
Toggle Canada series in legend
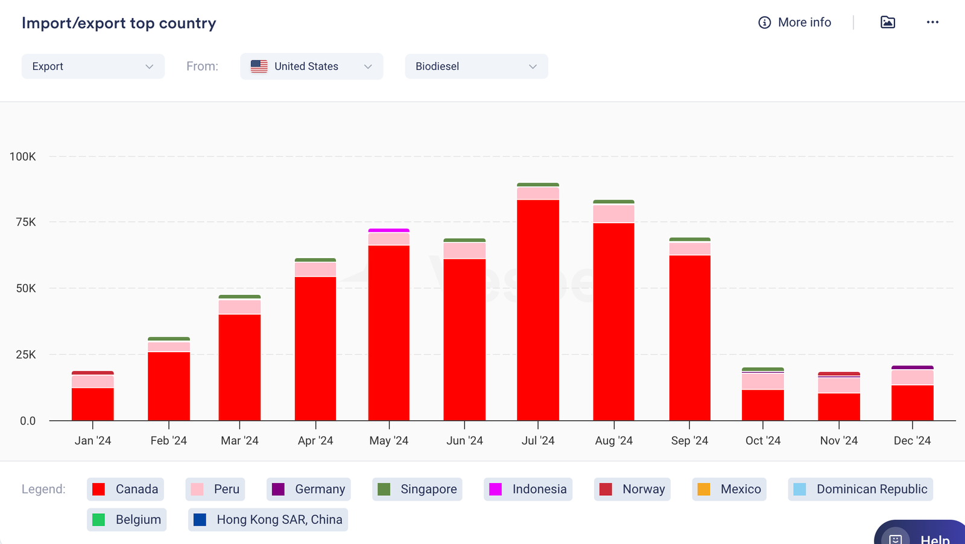[125, 489]
